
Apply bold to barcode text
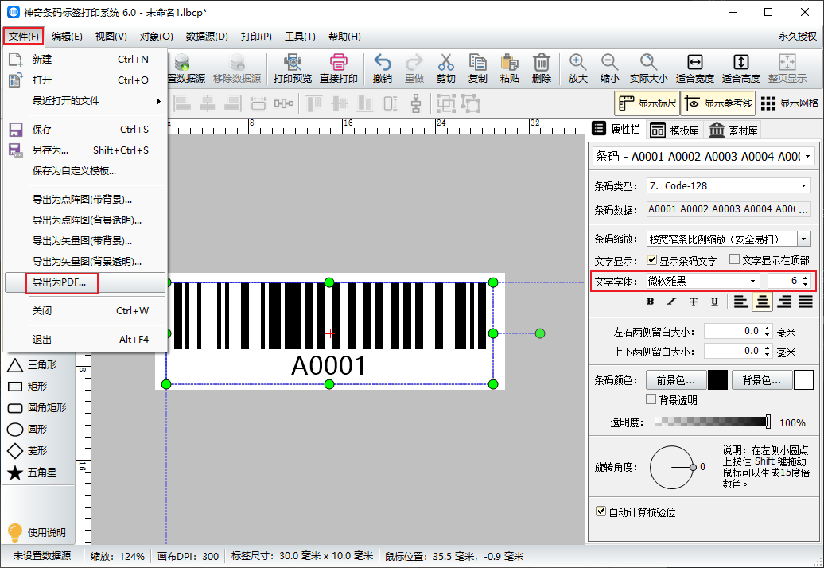click(x=651, y=302)
